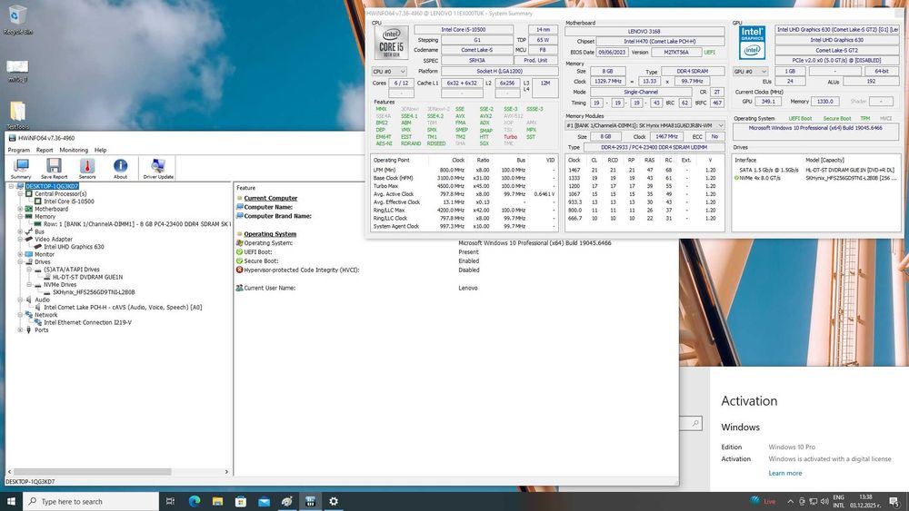Image resolution: width=909 pixels, height=511 pixels.
Task: Launch Microsoft Edge from the taskbar
Action: pyautogui.click(x=195, y=501)
